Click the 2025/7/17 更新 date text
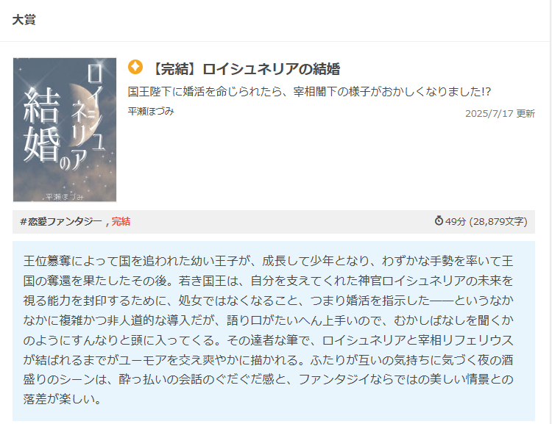The image size is (552, 424). (x=500, y=114)
